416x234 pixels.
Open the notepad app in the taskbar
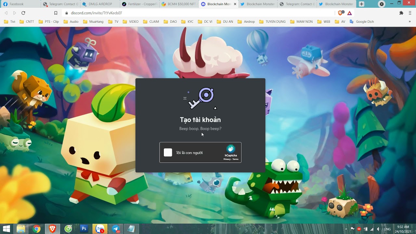131,229
